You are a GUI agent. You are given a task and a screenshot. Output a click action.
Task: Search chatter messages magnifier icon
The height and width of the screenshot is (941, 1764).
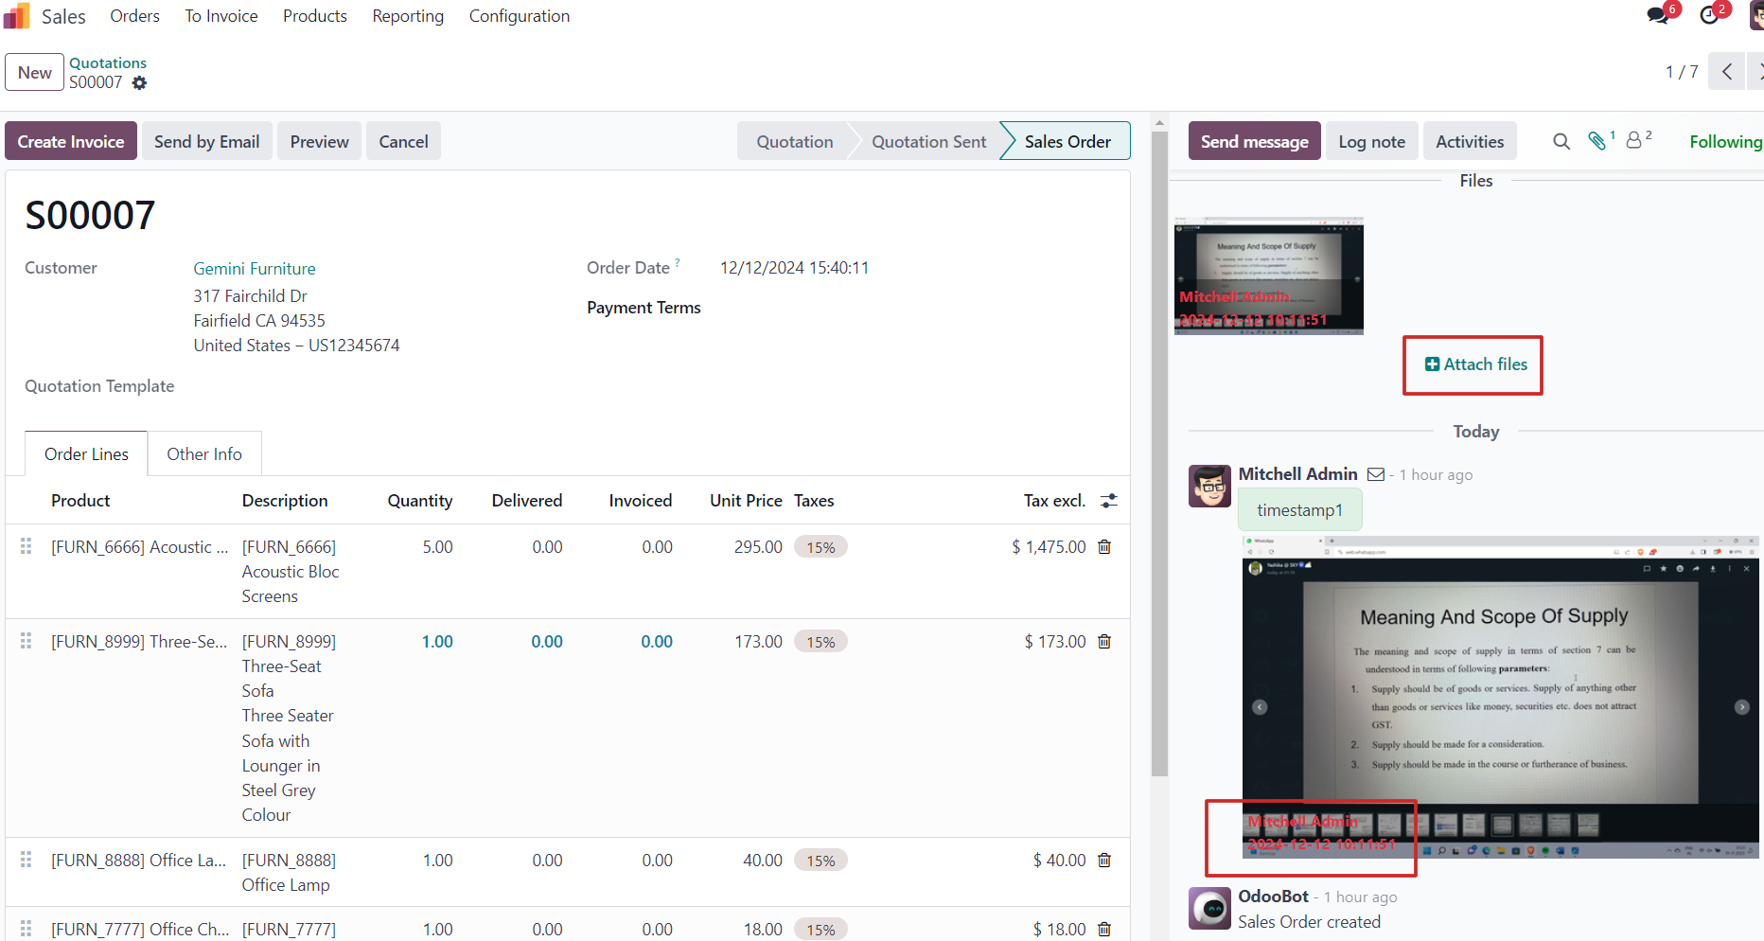tap(1561, 141)
